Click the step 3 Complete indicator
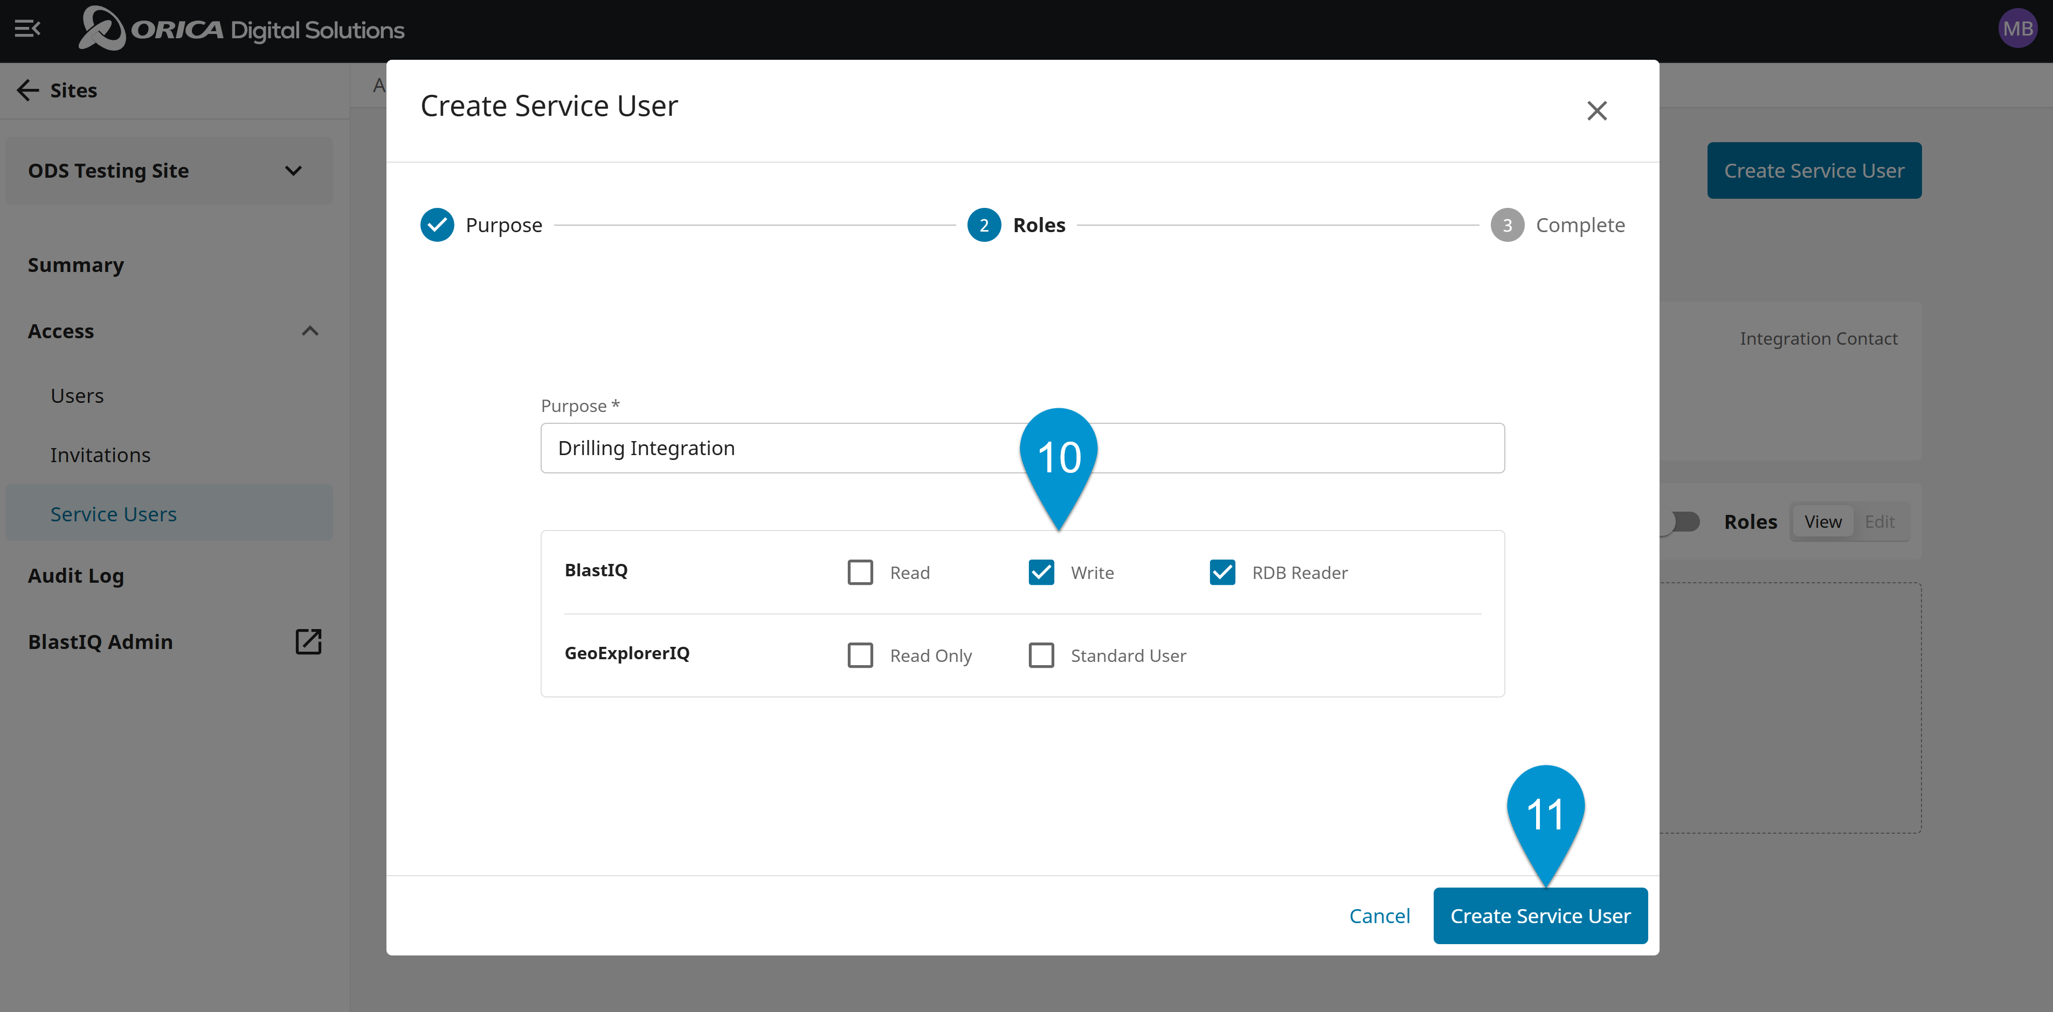The height and width of the screenshot is (1012, 2053). point(1506,225)
